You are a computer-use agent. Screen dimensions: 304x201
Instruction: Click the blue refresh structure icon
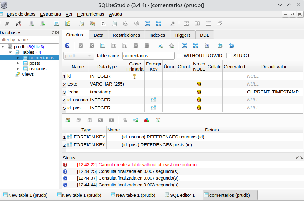click(67, 46)
